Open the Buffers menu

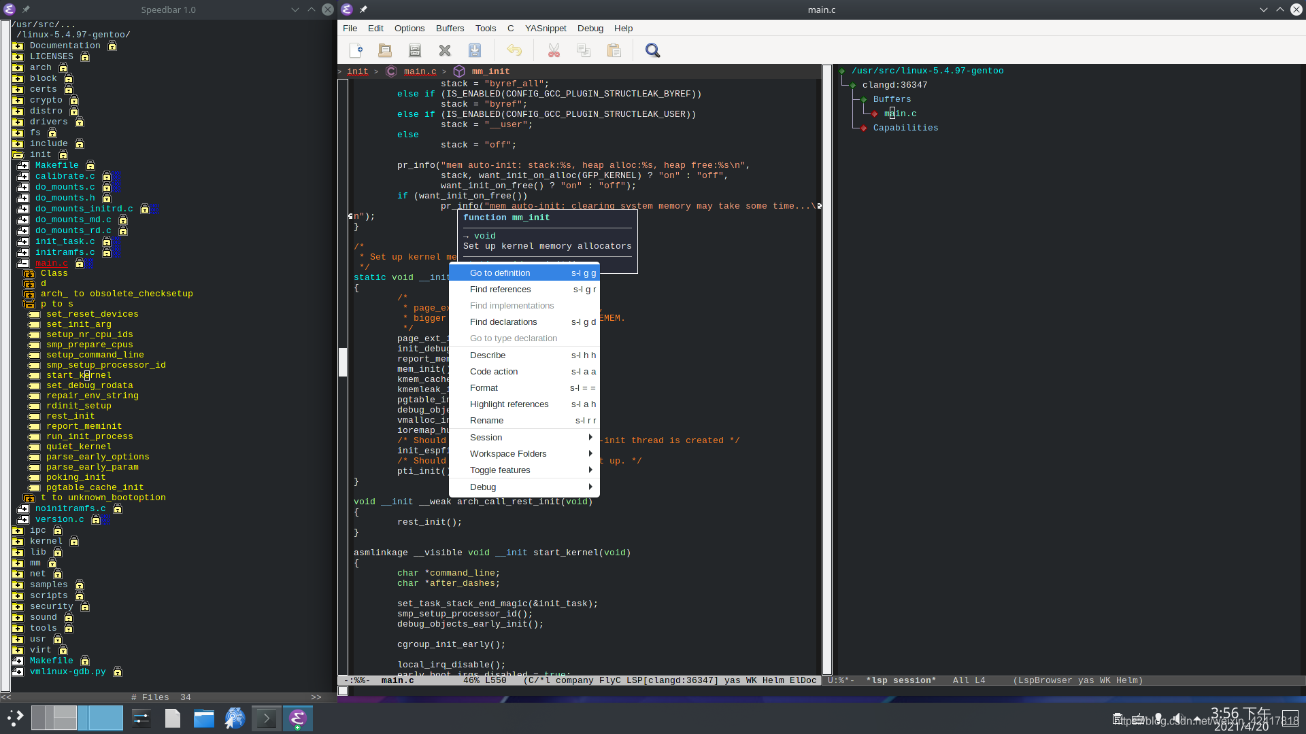coord(450,29)
